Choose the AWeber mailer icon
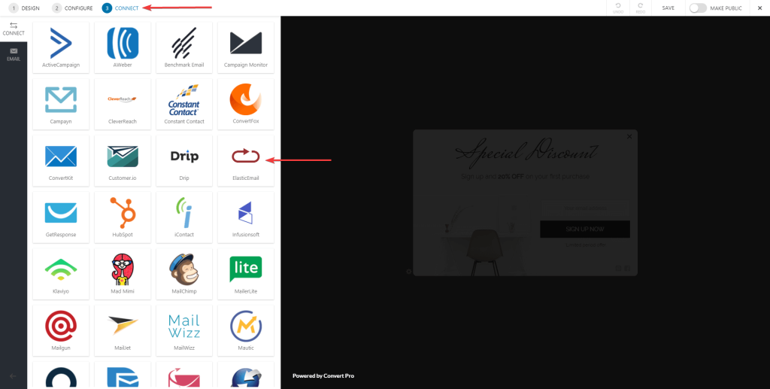This screenshot has width=770, height=389. tap(123, 47)
